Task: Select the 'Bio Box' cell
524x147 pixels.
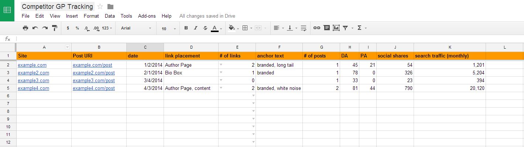Action: coord(191,73)
